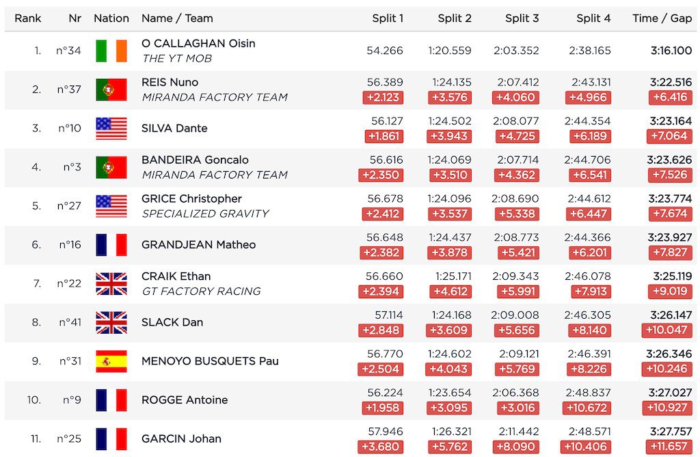700x457 pixels.
Task: Click the French flag beside GRANDJEAN Matheo
Action: [x=111, y=245]
